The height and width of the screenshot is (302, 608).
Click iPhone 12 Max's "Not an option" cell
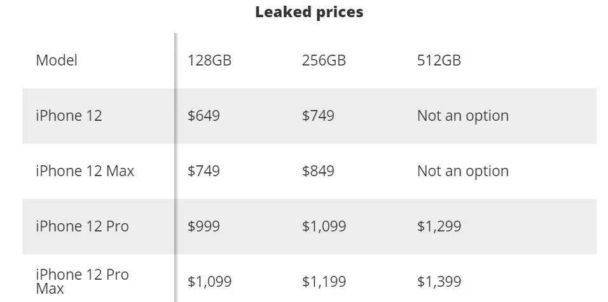463,171
